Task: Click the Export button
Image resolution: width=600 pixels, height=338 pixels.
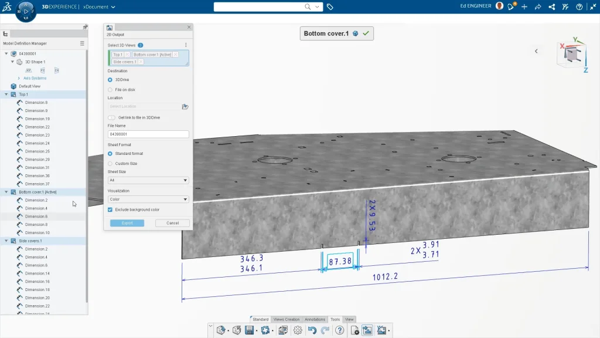Action: click(x=127, y=223)
